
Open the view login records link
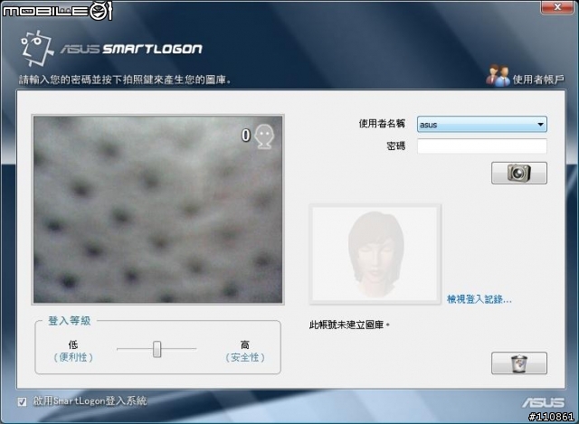pyautogui.click(x=479, y=299)
